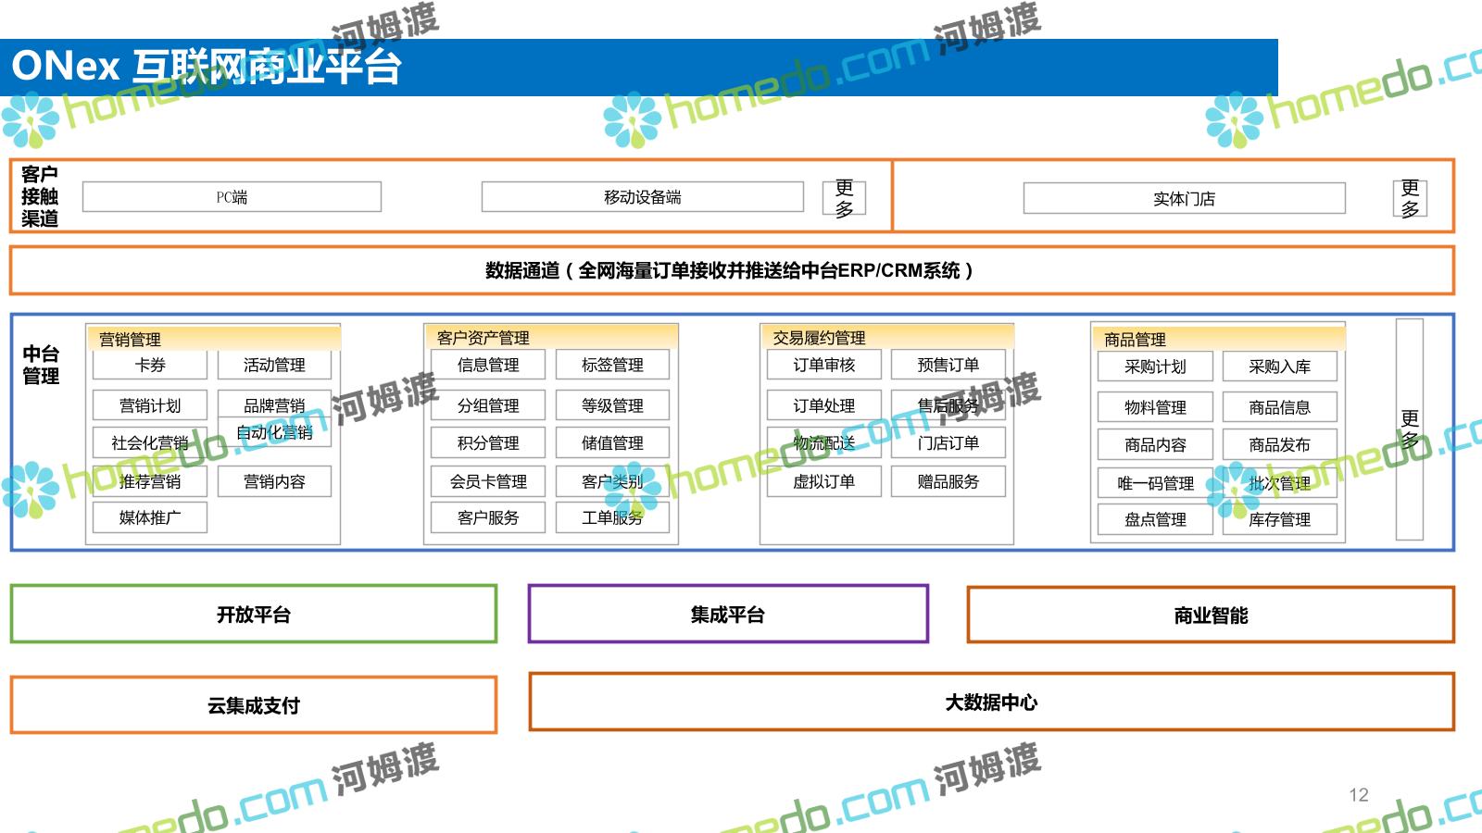Select the 采购计划 box
This screenshot has height=833, width=1482.
coord(1155,367)
